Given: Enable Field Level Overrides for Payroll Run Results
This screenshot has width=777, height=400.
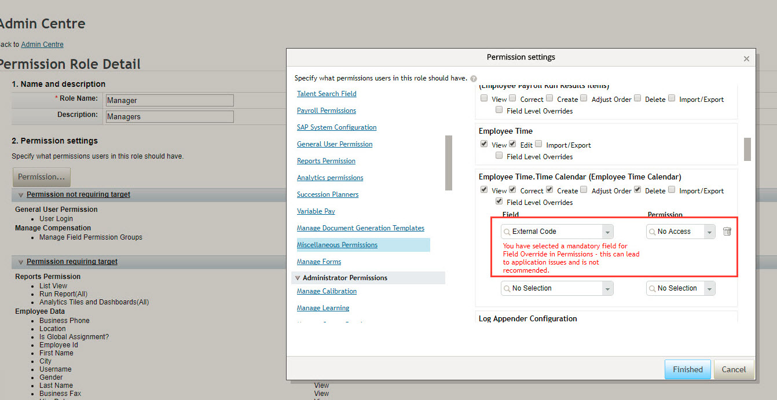Looking at the screenshot, I should tap(499, 110).
